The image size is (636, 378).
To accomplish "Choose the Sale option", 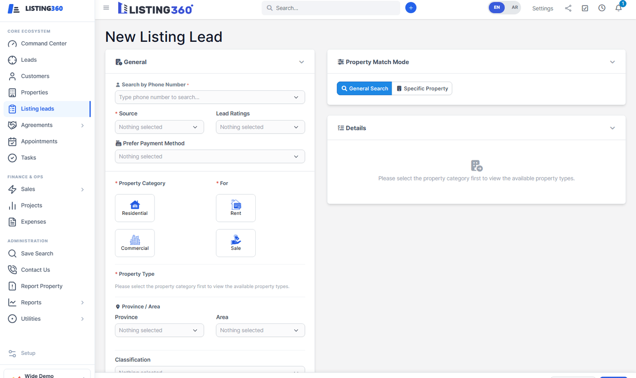I will coord(236,243).
